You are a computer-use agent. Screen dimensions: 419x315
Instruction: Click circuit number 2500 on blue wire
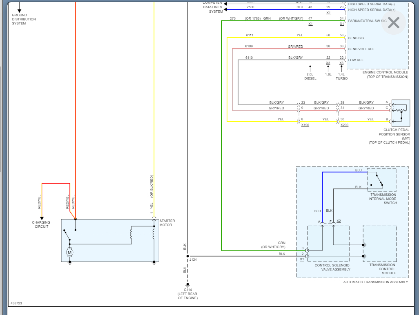250,7
